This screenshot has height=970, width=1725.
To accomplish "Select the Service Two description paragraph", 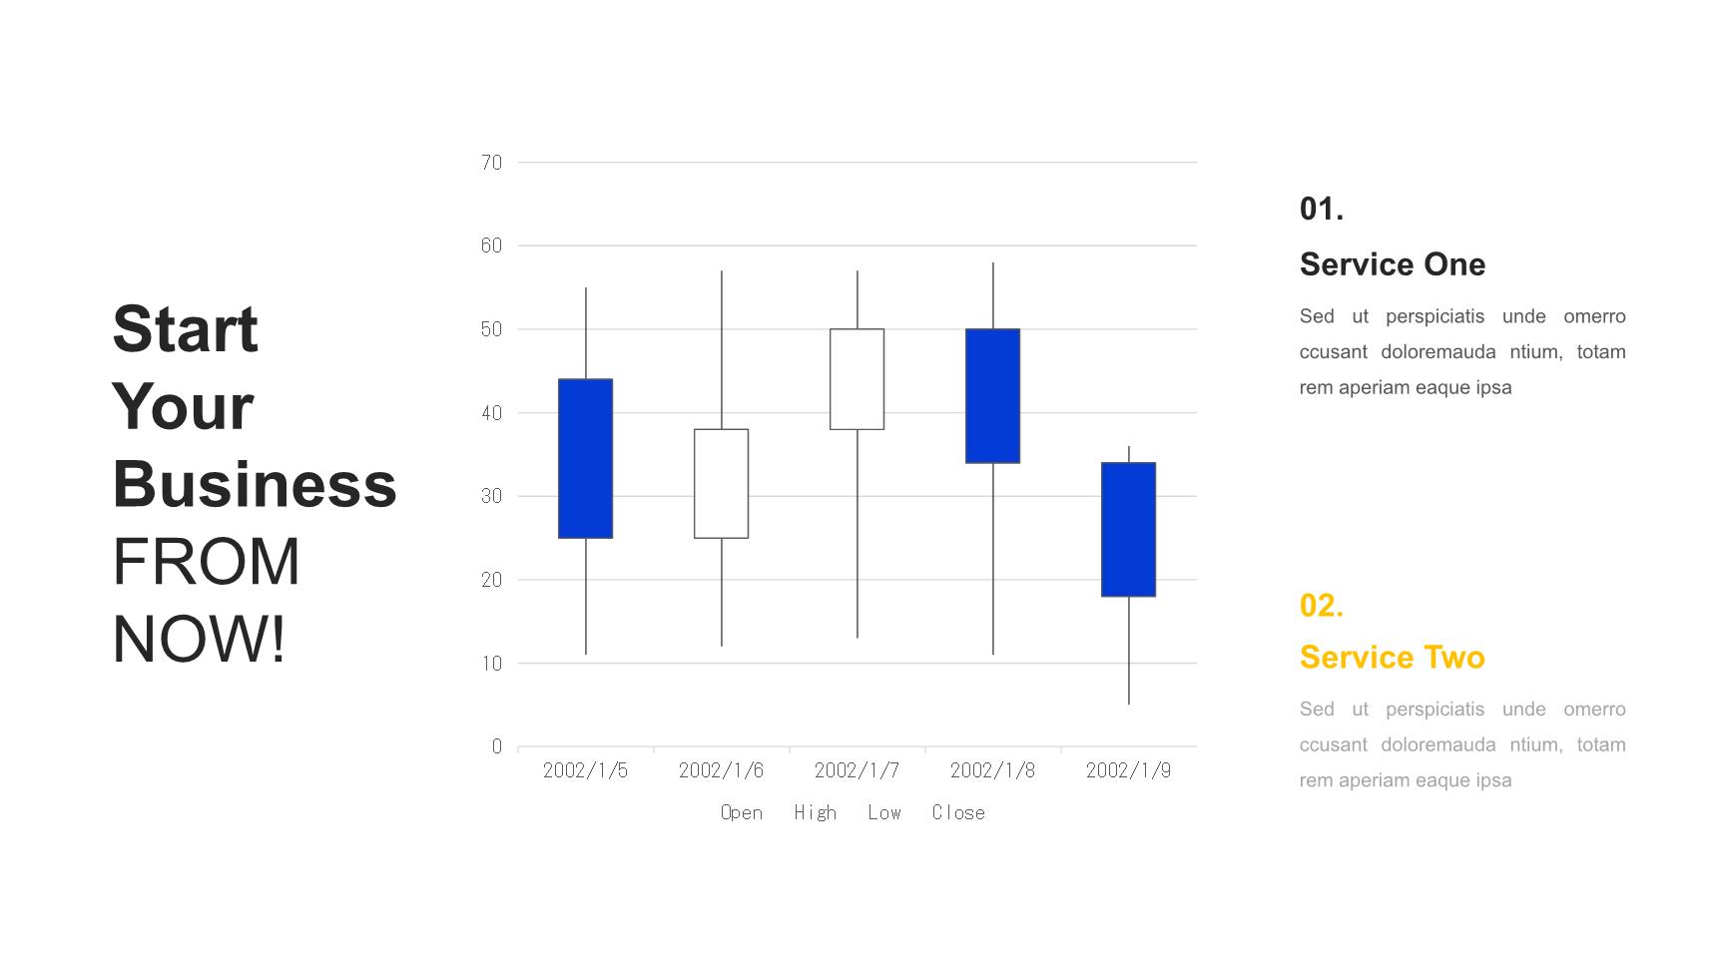I will [x=1462, y=744].
